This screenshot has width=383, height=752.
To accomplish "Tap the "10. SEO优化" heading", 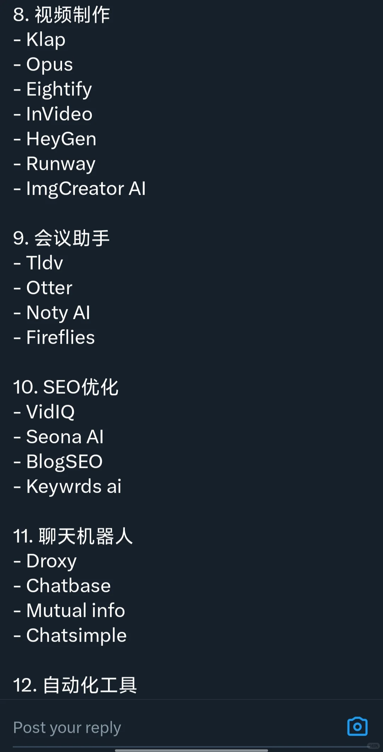I will tap(66, 387).
